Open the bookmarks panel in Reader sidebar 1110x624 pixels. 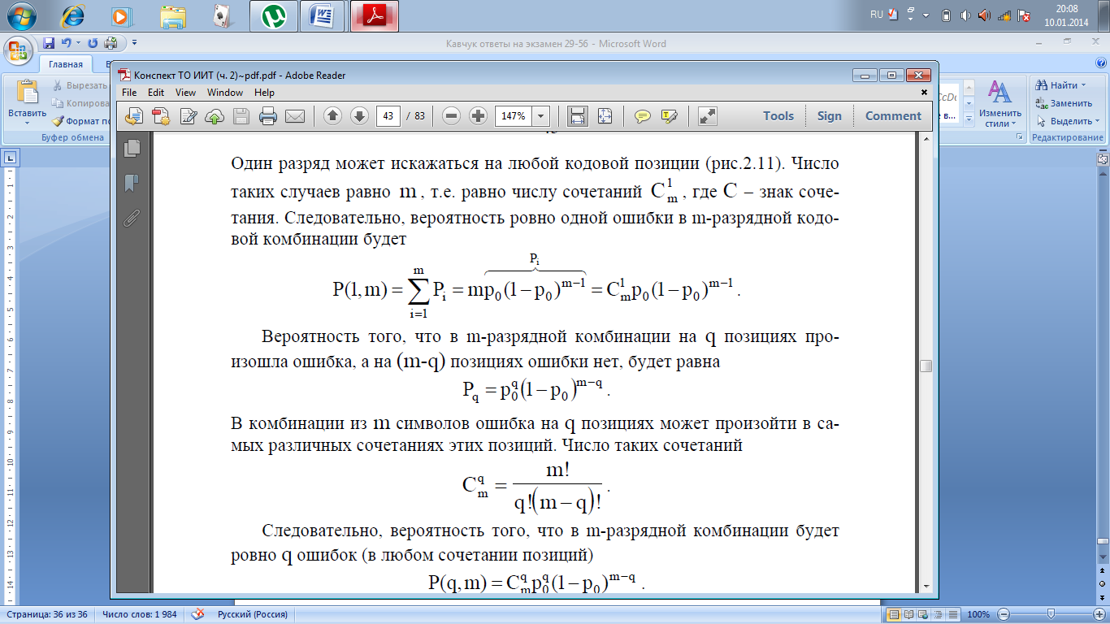132,183
